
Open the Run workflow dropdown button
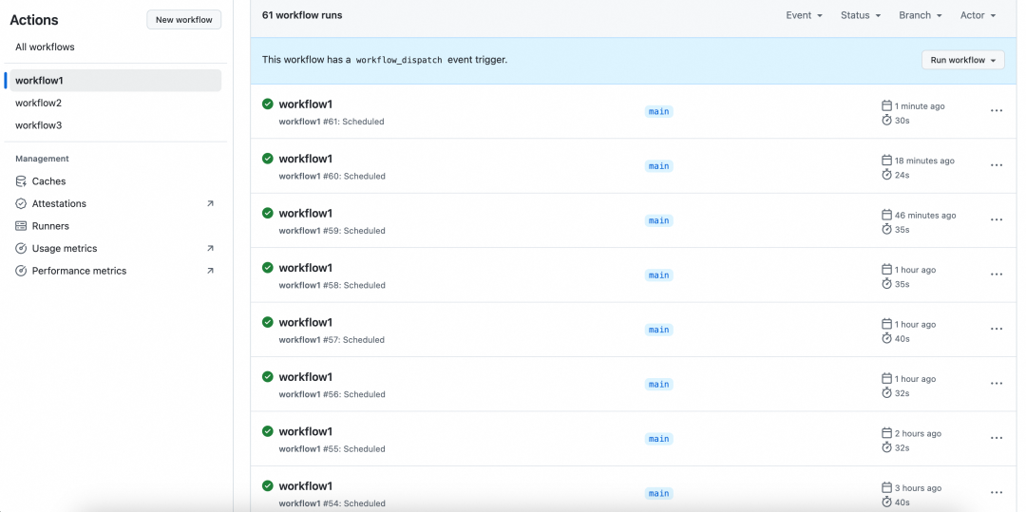click(x=962, y=60)
